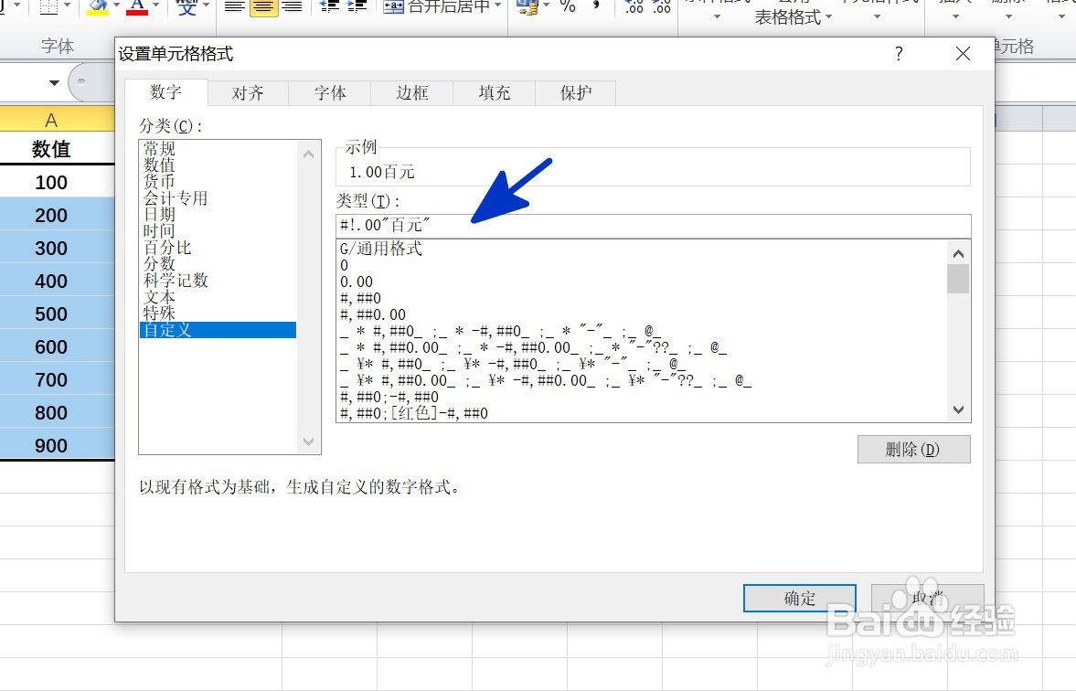Open the accounting format dropdown arrow
The image size is (1076, 691).
547,5
